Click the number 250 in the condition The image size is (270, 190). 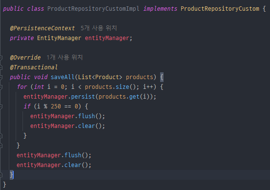coord(56,106)
